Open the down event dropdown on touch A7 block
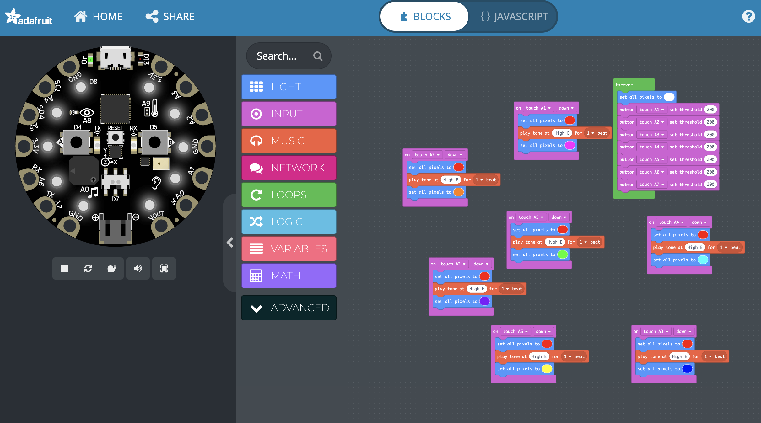This screenshot has width=761, height=423. pyautogui.click(x=455, y=155)
